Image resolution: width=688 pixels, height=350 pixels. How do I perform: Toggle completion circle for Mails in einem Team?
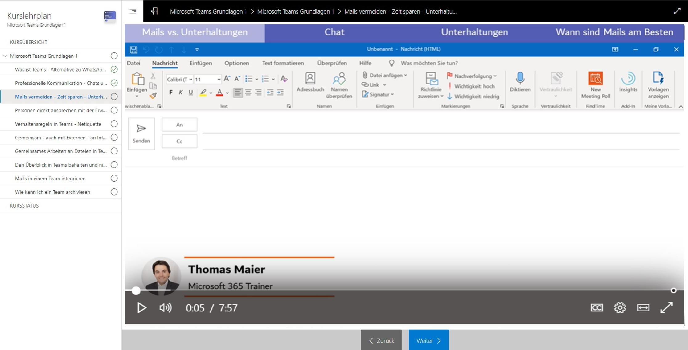pyautogui.click(x=114, y=178)
